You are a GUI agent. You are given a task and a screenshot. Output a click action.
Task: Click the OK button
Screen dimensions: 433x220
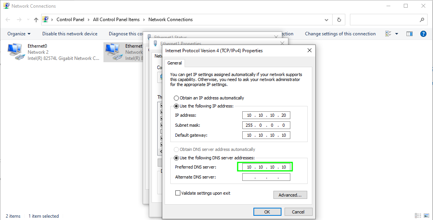coord(267,212)
